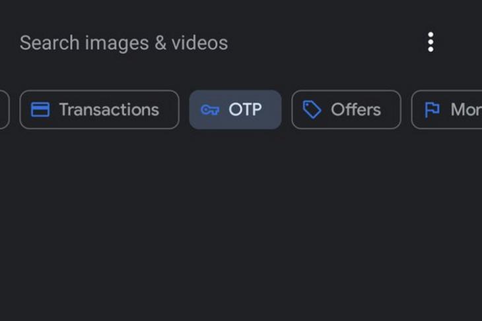The width and height of the screenshot is (482, 321).
Task: Click the key icon on OTP chip
Action: pyautogui.click(x=210, y=109)
